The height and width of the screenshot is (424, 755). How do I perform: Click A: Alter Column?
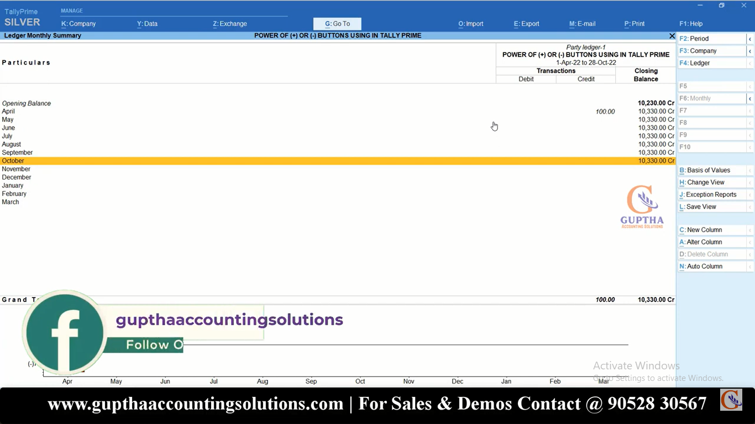[x=712, y=242]
